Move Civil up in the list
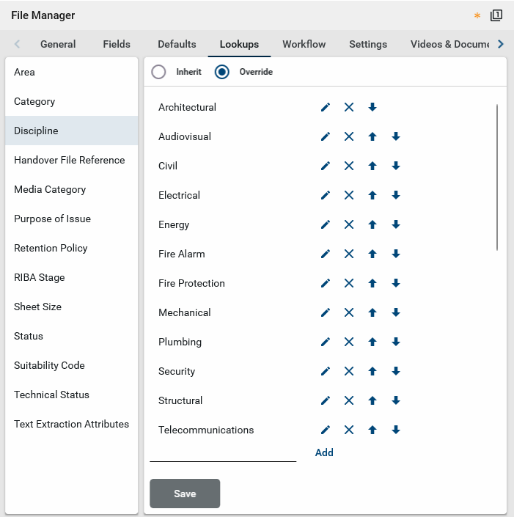The width and height of the screenshot is (514, 517). click(372, 166)
